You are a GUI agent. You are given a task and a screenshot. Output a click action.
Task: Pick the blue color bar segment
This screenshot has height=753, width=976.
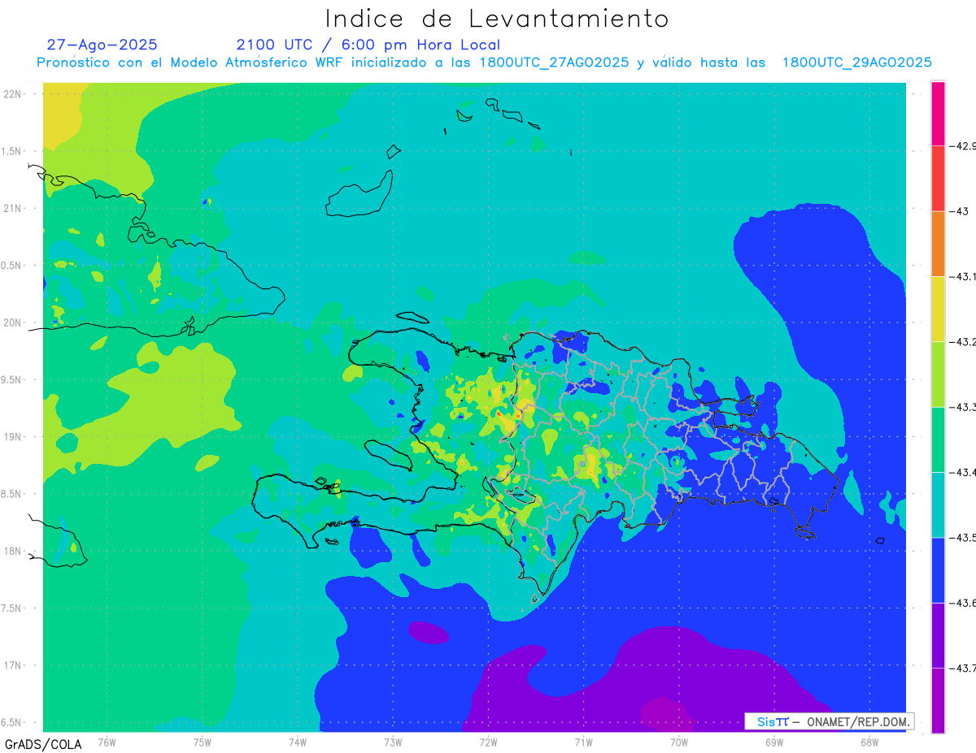click(938, 569)
